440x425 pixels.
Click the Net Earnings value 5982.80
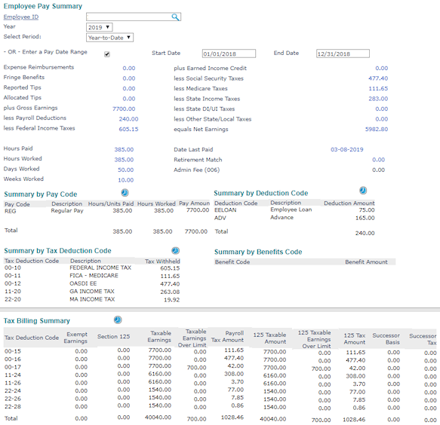coord(377,129)
